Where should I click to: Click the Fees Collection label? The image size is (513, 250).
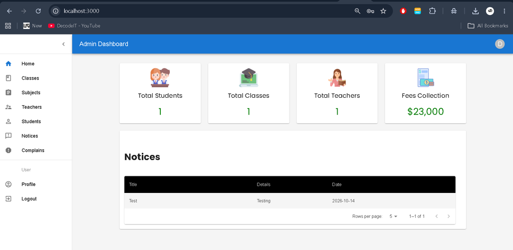(425, 96)
